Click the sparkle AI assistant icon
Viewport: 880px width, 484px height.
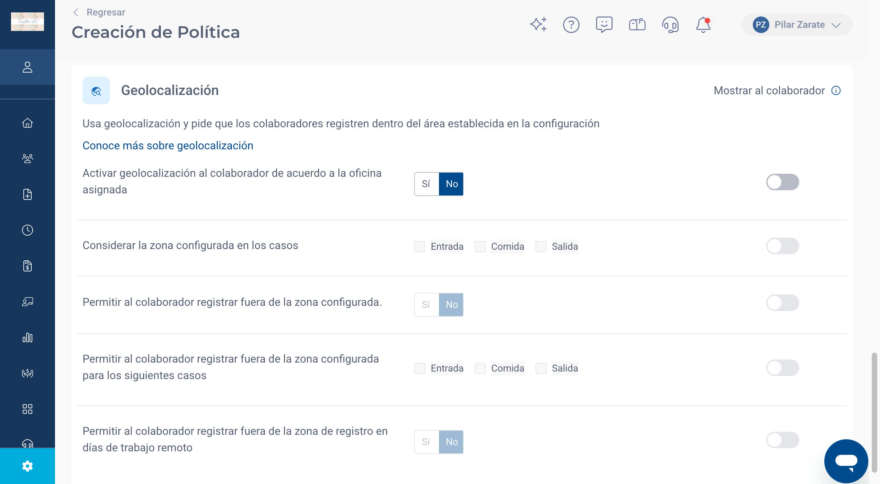click(x=538, y=24)
